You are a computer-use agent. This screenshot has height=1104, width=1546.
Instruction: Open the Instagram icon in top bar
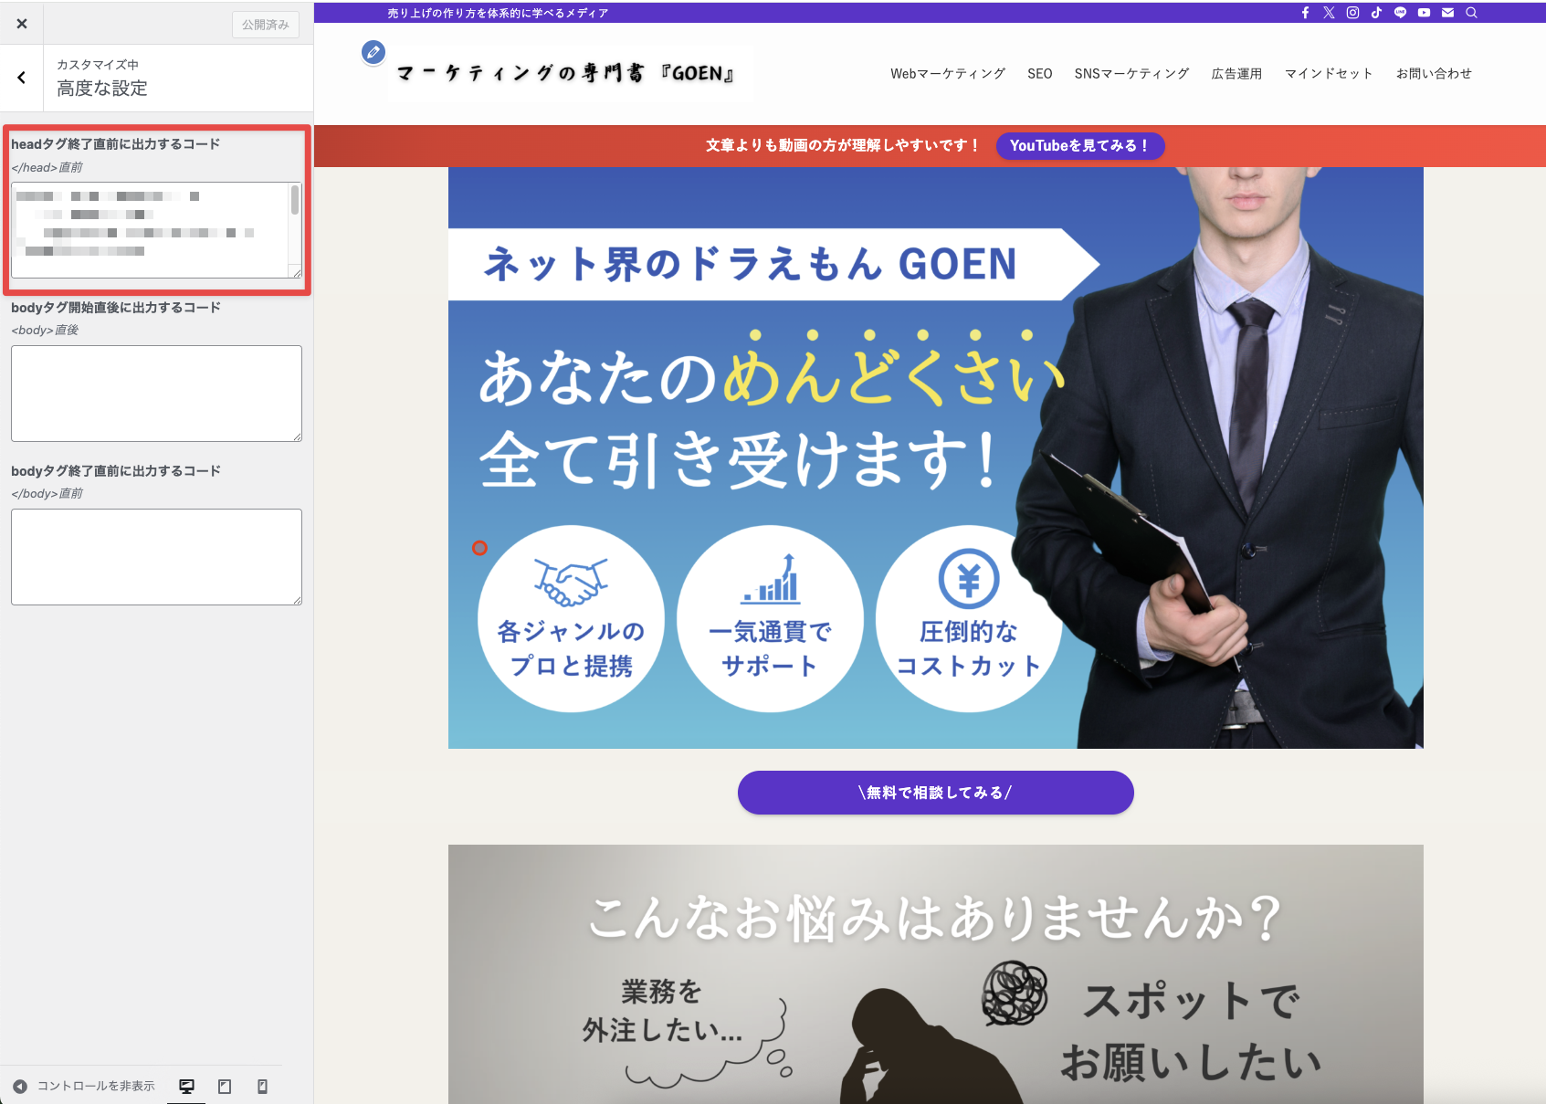pyautogui.click(x=1352, y=13)
